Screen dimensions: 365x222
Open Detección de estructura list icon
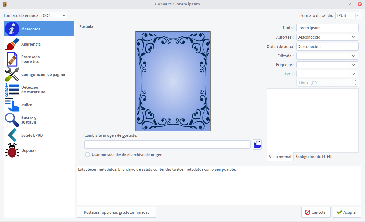(x=12, y=90)
